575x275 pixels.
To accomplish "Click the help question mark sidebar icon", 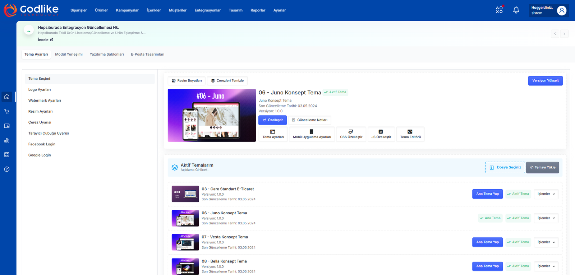I will click(x=7, y=169).
